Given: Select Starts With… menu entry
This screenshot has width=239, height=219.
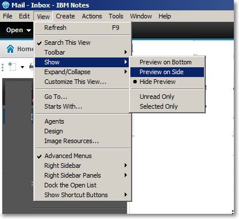Looking at the screenshot, I should [83, 106].
